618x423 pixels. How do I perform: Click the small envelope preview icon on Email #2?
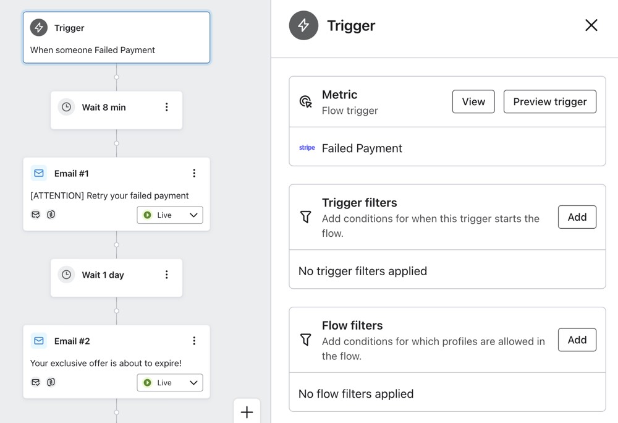coord(36,382)
